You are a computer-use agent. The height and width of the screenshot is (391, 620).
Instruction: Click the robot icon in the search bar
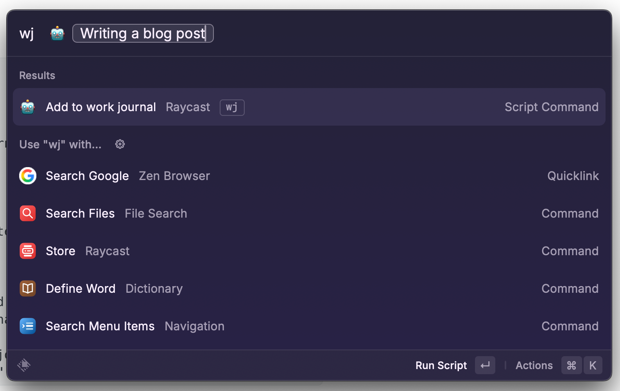pyautogui.click(x=57, y=34)
